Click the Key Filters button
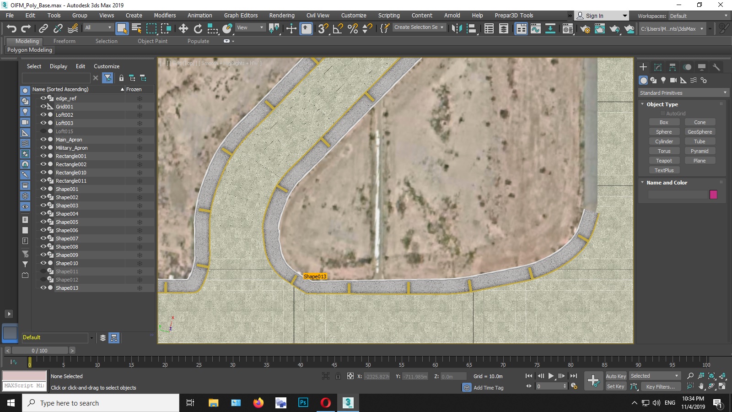This screenshot has height=412, width=732. coord(660,387)
